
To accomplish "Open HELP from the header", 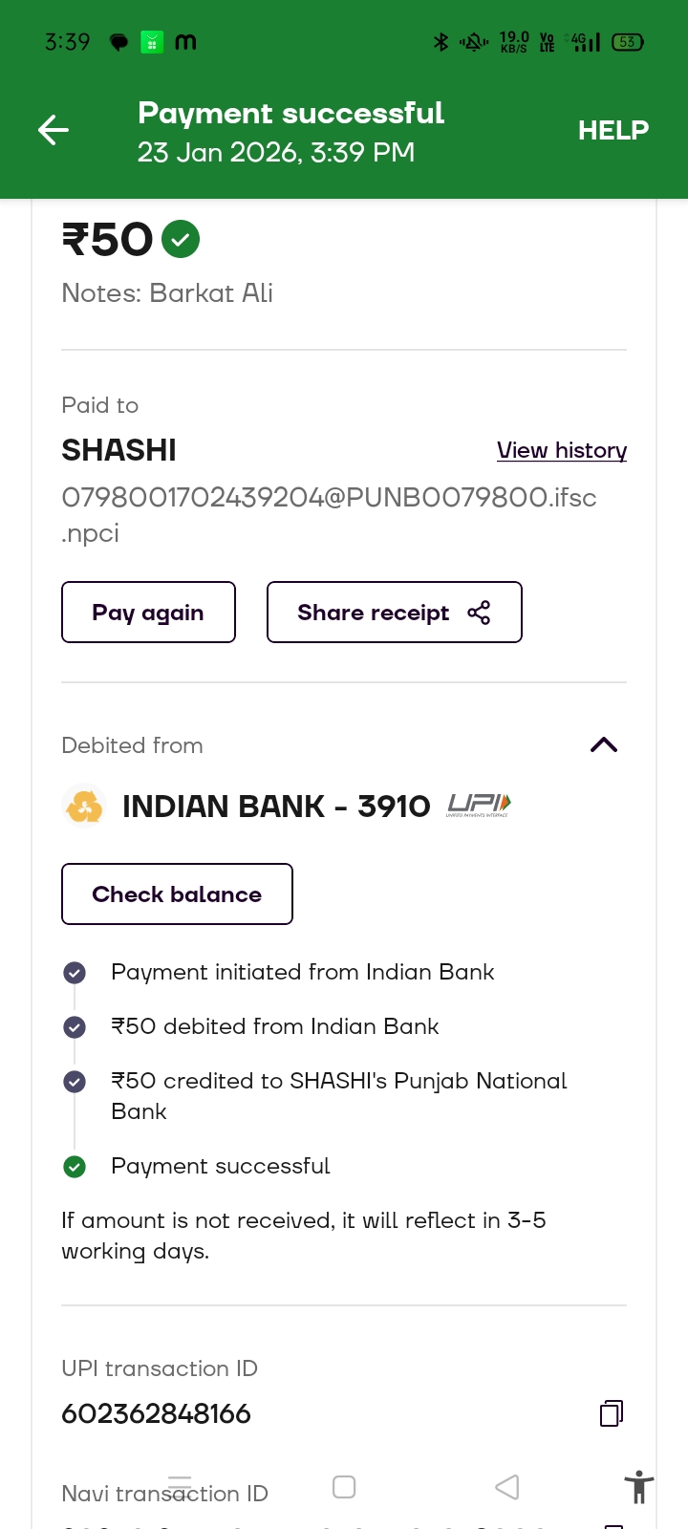I will pyautogui.click(x=613, y=130).
